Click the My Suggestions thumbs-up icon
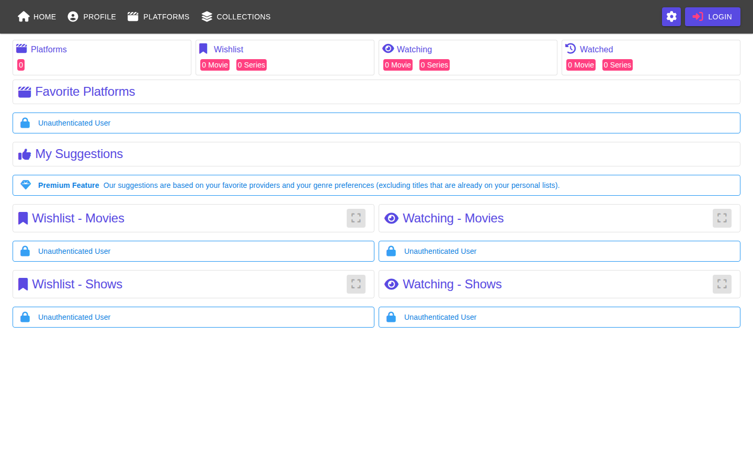Screen dimensions: 753x471 click(x=25, y=154)
